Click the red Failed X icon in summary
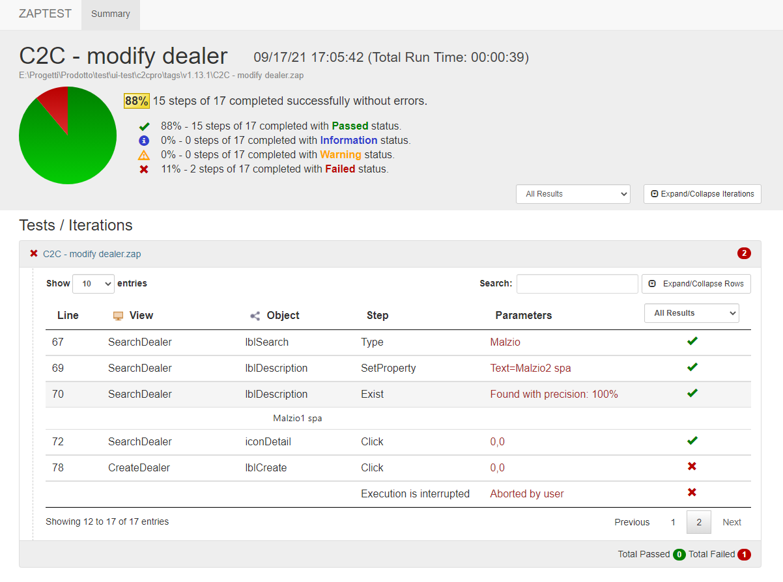Viewport: 783px width, 582px height. point(145,169)
